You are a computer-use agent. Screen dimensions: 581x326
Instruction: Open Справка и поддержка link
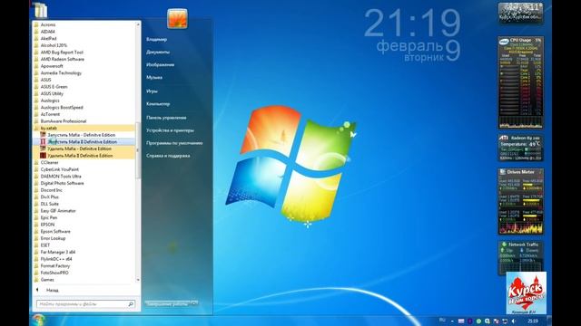click(x=168, y=156)
